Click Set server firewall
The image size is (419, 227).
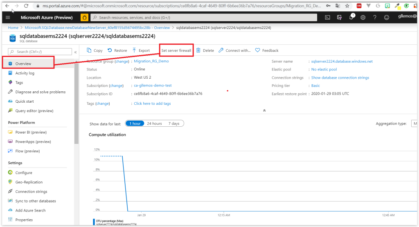pyautogui.click(x=176, y=50)
